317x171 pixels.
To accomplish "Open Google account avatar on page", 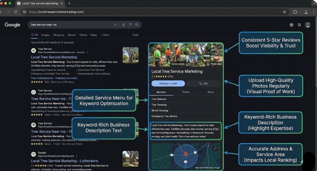I will click(x=308, y=25).
